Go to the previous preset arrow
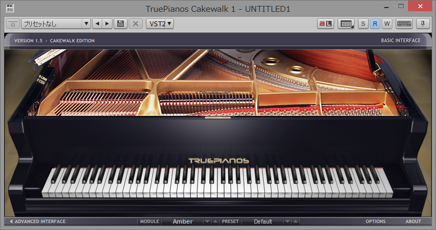Image resolution: width=436 pixels, height=230 pixels. 97,24
